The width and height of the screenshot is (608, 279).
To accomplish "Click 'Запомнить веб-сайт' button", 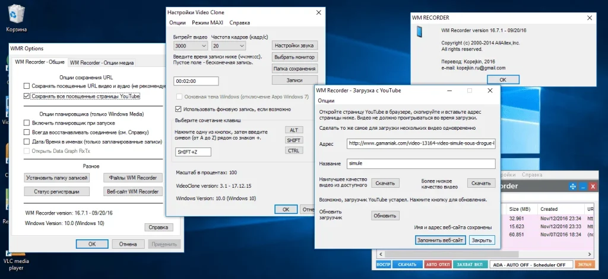I will (440, 240).
